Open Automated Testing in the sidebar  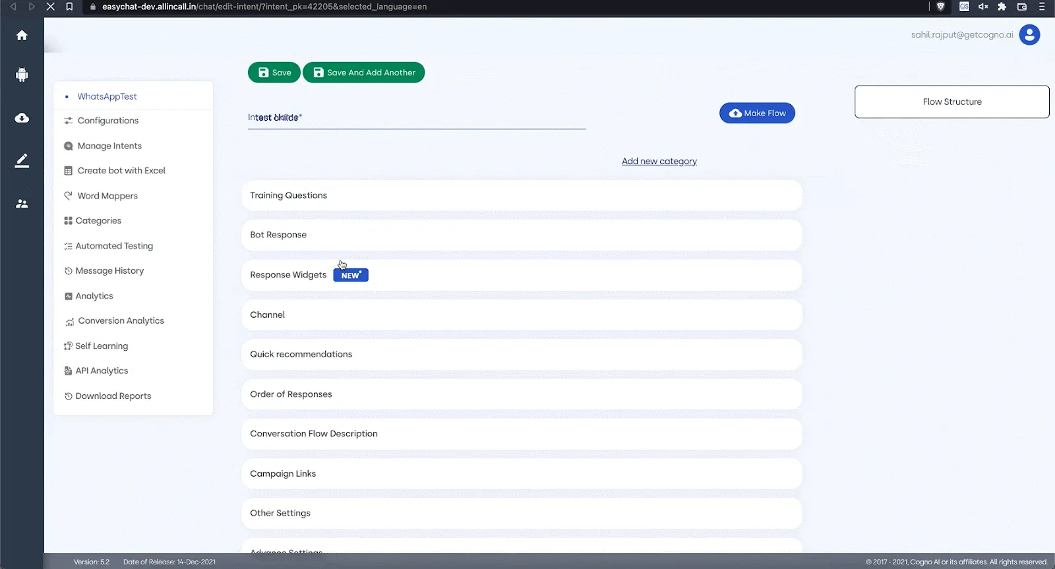point(114,246)
